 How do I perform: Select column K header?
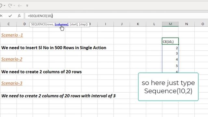[138, 24]
